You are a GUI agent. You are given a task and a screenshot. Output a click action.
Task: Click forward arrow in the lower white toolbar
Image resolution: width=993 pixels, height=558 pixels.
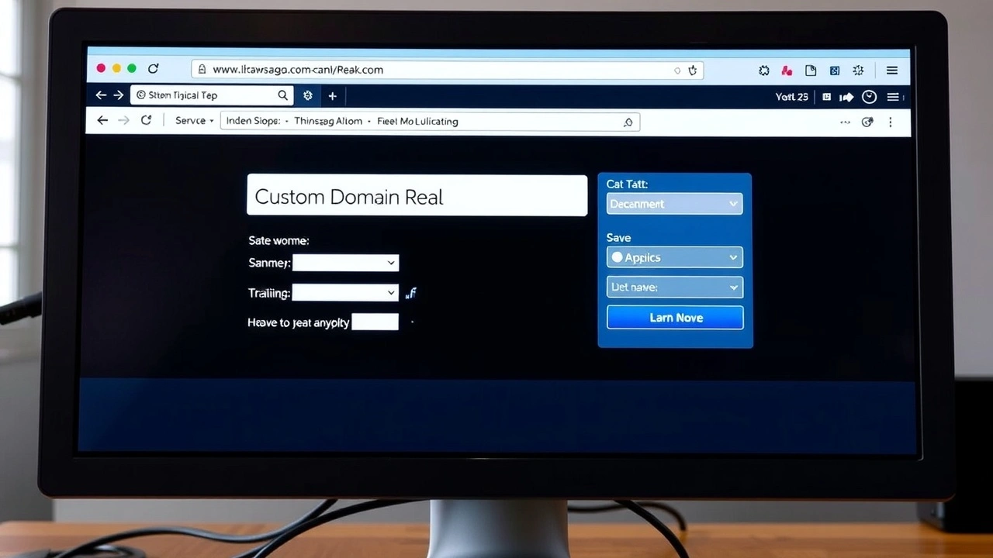(123, 120)
